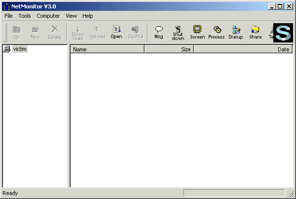Click the Dialup toolbar icon
Viewport: 296px width, 199px height.
(236, 33)
